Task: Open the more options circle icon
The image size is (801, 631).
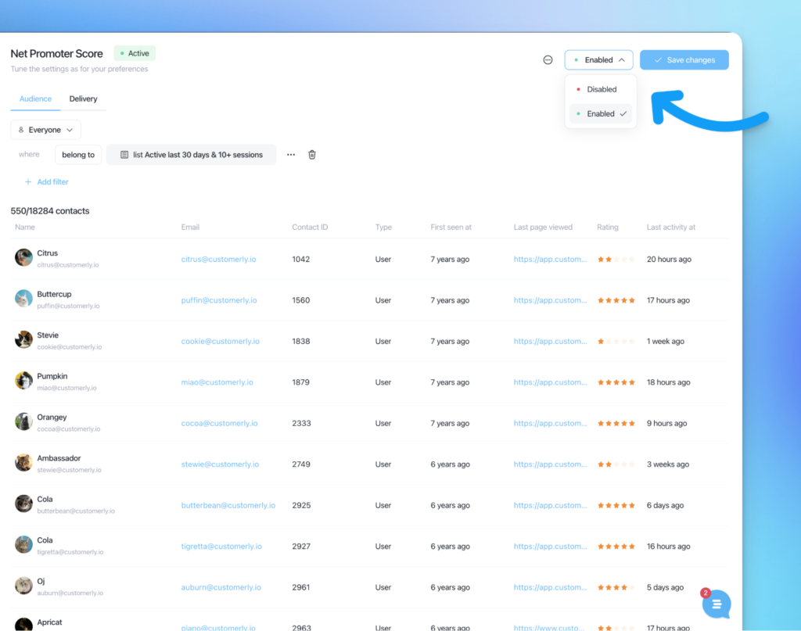Action: (548, 59)
